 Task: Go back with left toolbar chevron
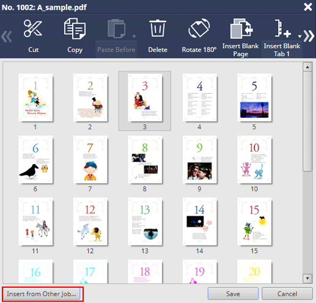pos(7,37)
